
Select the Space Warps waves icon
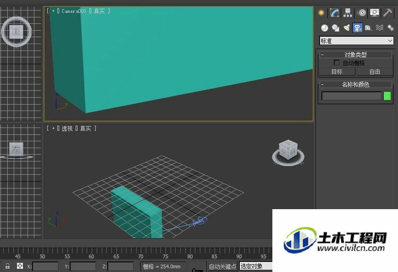pos(380,28)
